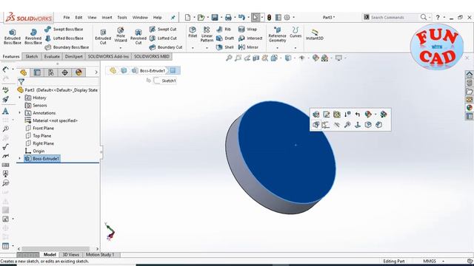
Task: Open the Curves dropdown arrow
Action: tap(296, 48)
